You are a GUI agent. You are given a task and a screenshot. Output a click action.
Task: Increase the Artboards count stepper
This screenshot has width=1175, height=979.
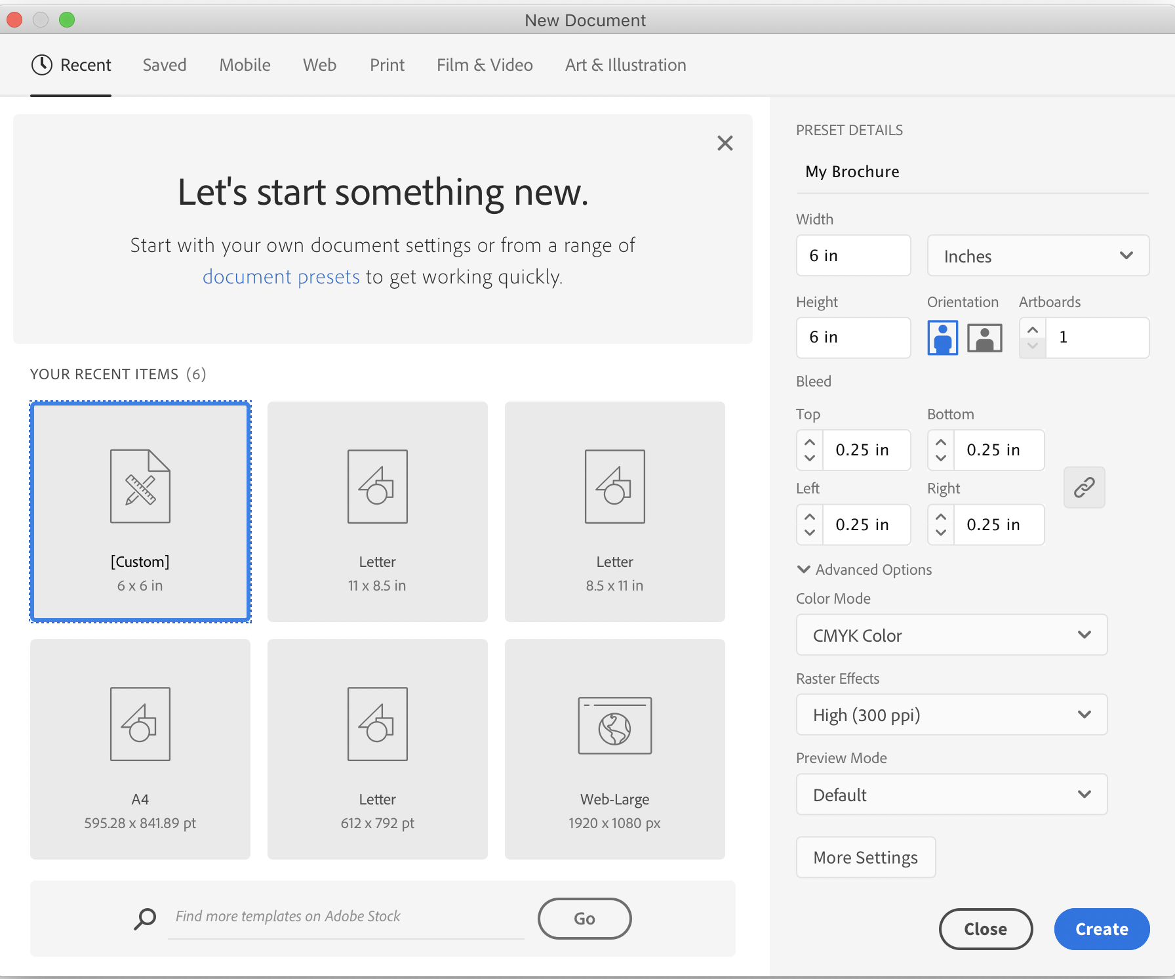point(1033,329)
